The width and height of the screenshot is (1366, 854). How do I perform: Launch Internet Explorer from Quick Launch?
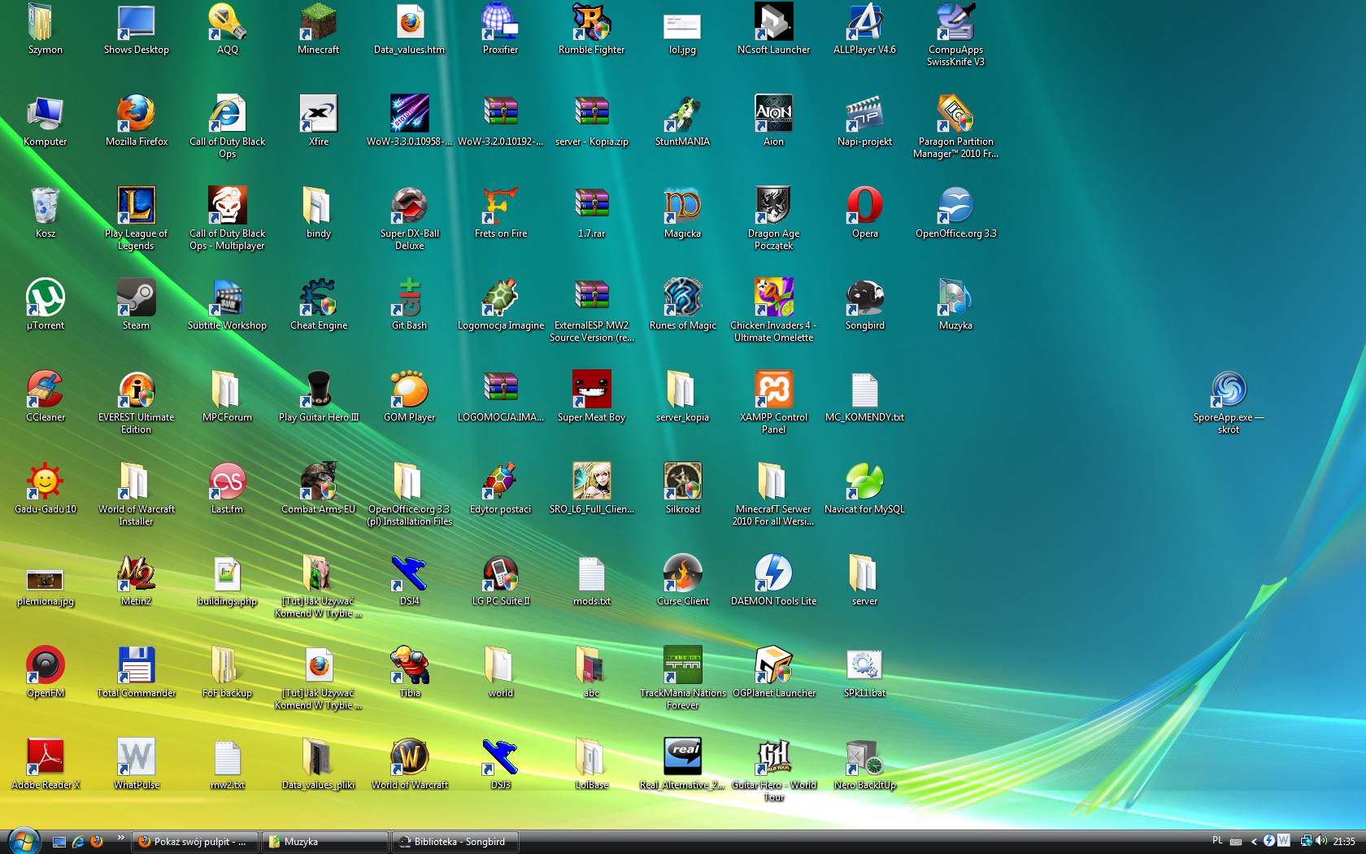(x=78, y=842)
